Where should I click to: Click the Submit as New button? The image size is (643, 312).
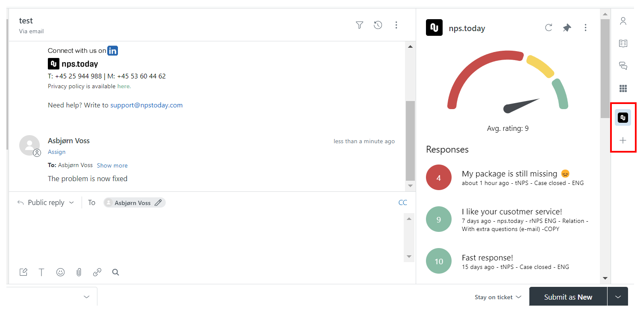(x=568, y=297)
